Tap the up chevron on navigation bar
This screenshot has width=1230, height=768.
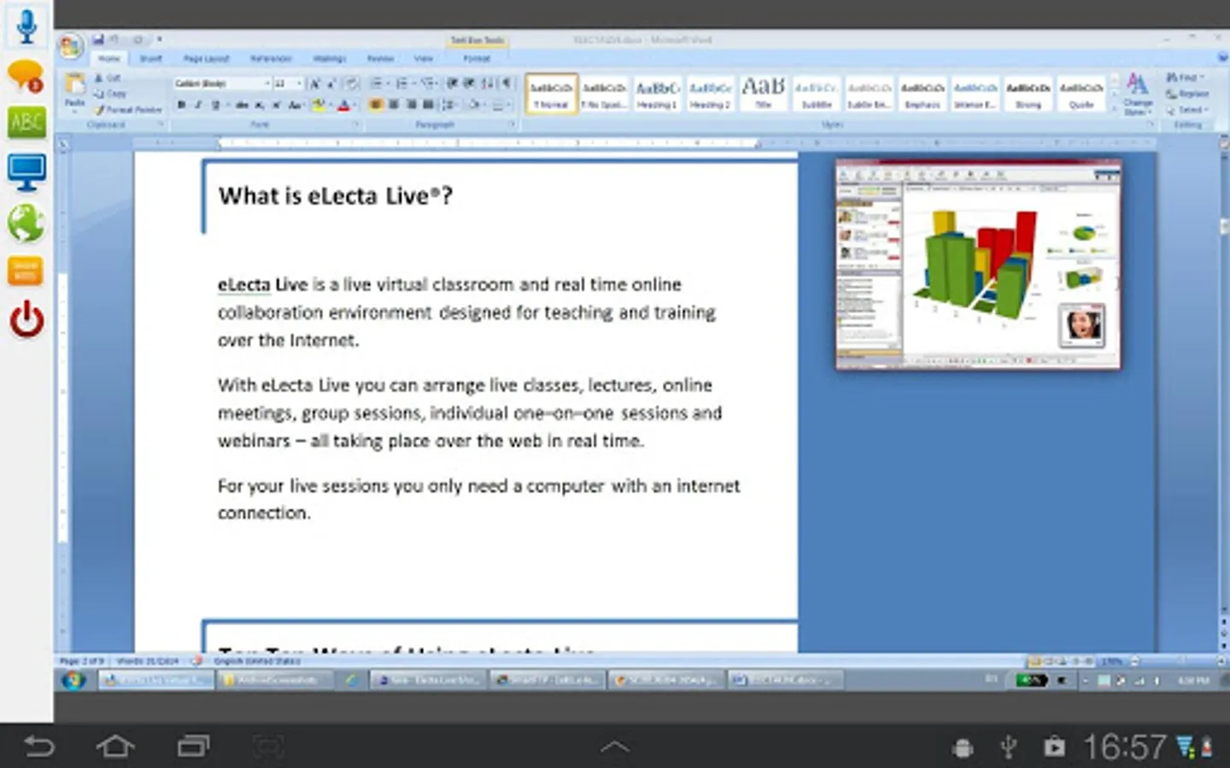pyautogui.click(x=615, y=747)
